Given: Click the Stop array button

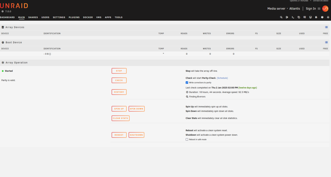Looking at the screenshot, I should click(119, 71).
